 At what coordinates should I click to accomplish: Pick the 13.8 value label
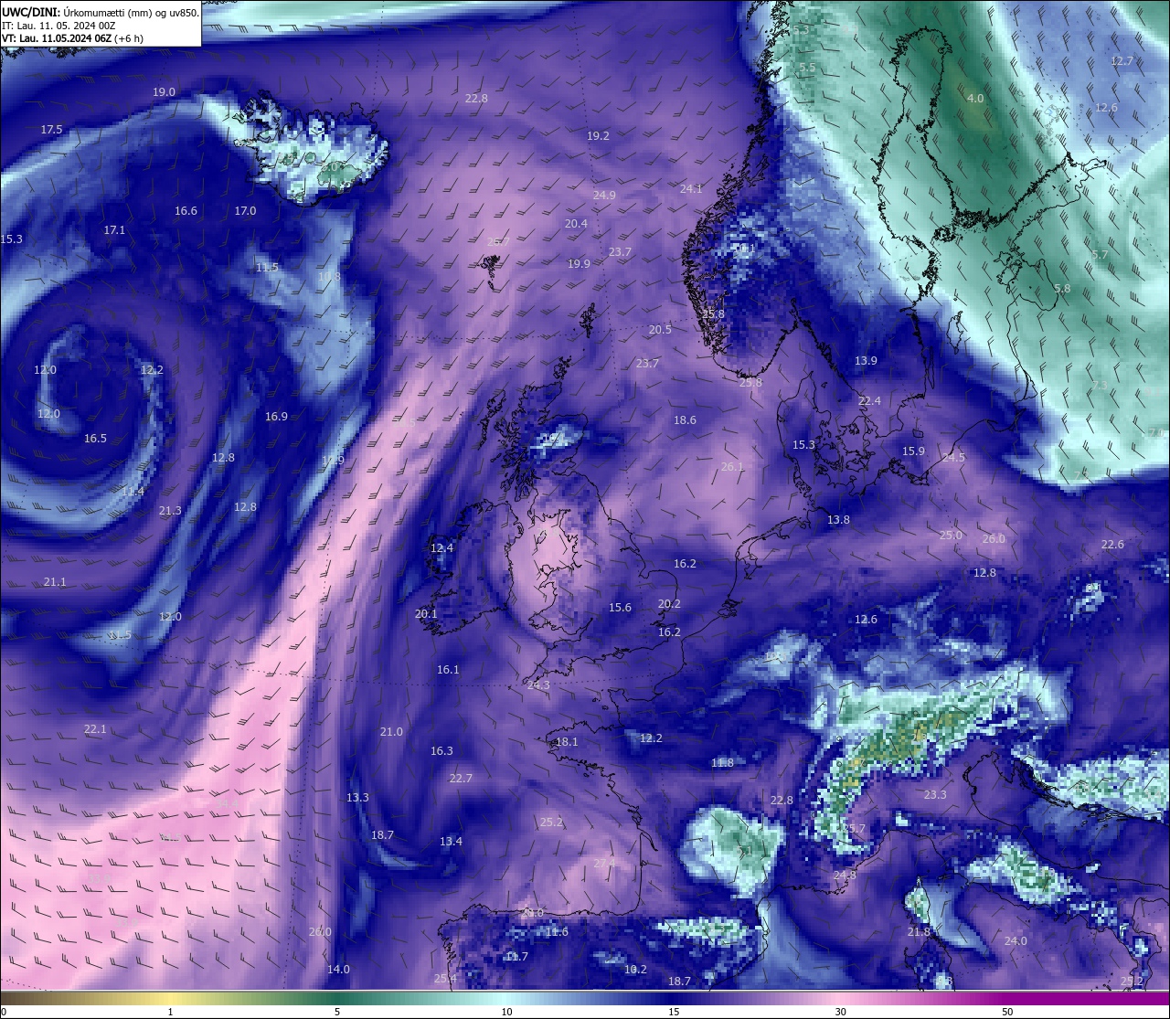(x=838, y=520)
